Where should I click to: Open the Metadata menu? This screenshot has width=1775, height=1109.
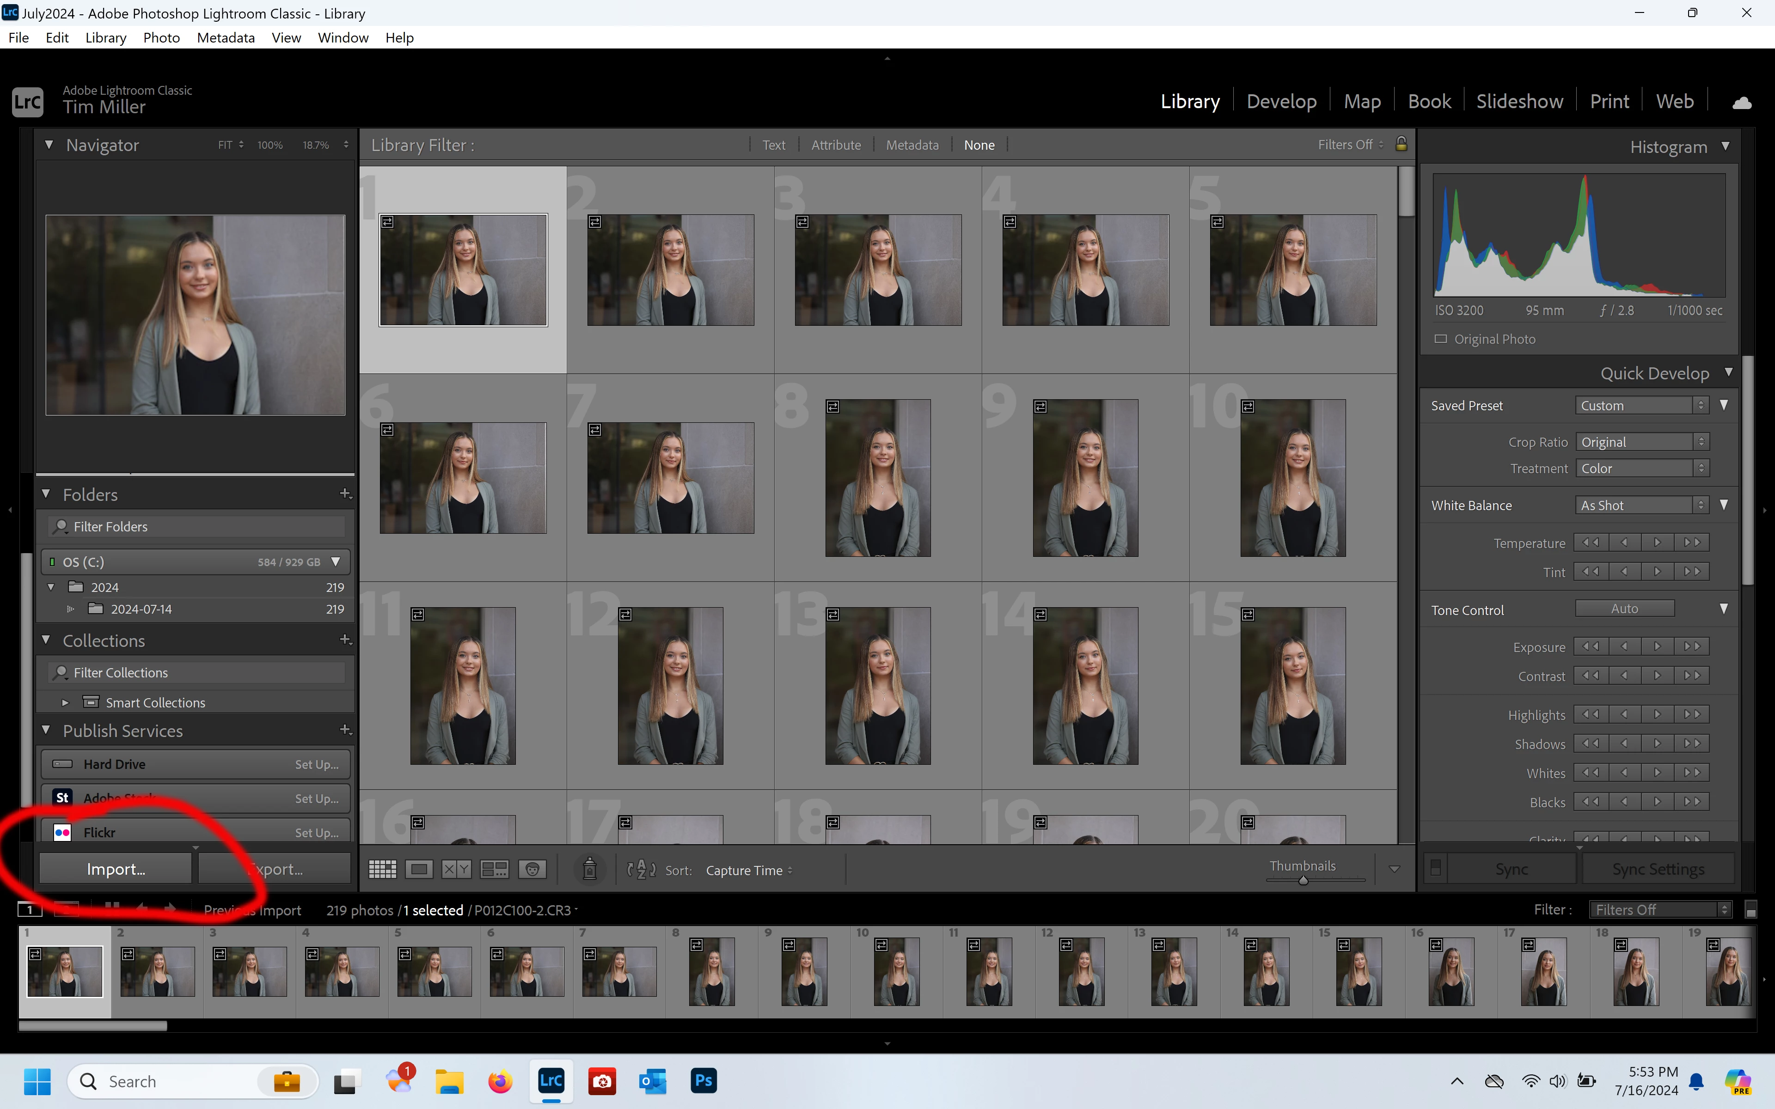pos(225,37)
